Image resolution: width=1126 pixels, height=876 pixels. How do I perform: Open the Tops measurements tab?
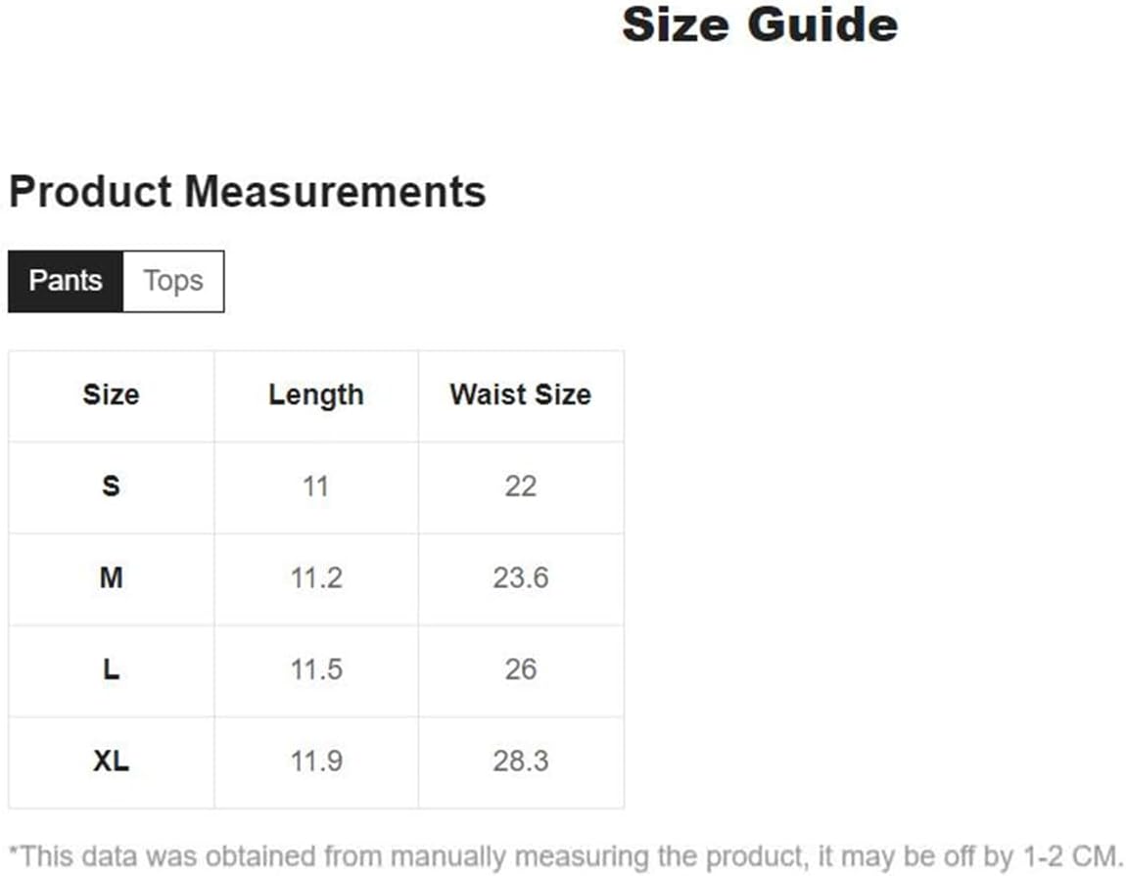point(173,281)
